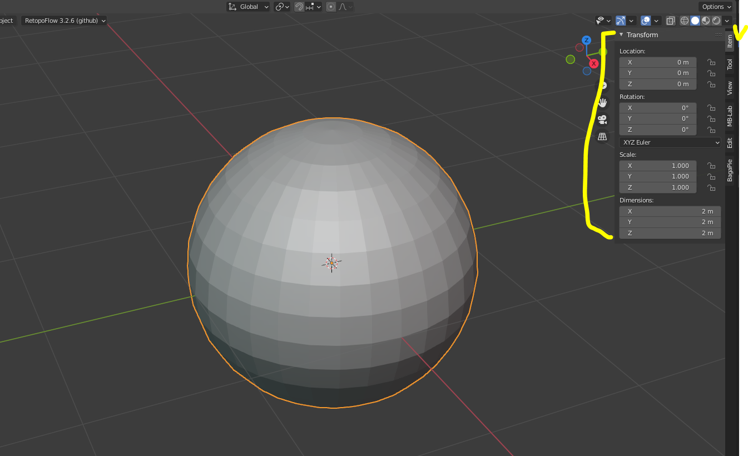The image size is (748, 456).
Task: Click the 3D cursor on the sphere
Action: pos(331,263)
